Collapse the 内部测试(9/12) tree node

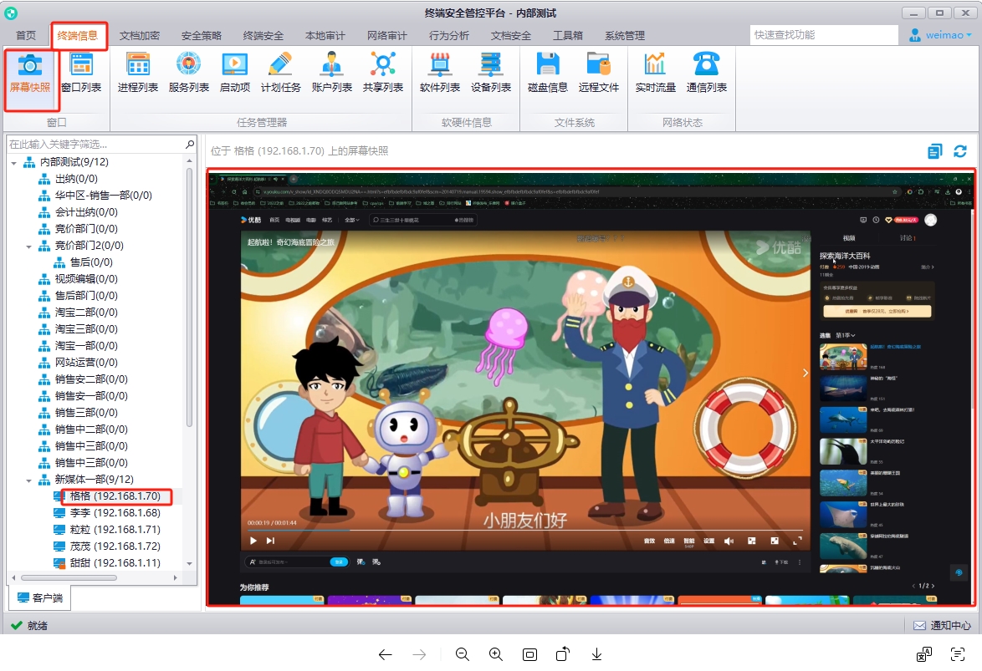click(x=13, y=163)
